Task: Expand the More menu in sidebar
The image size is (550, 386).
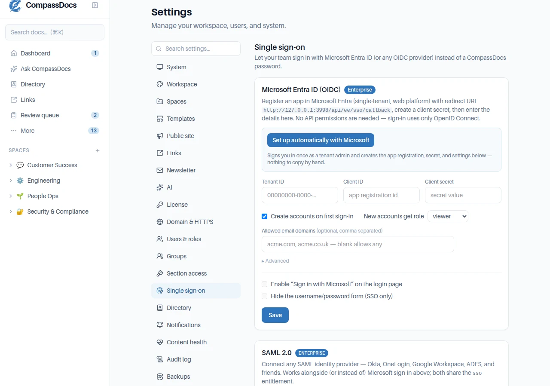Action: point(55,131)
